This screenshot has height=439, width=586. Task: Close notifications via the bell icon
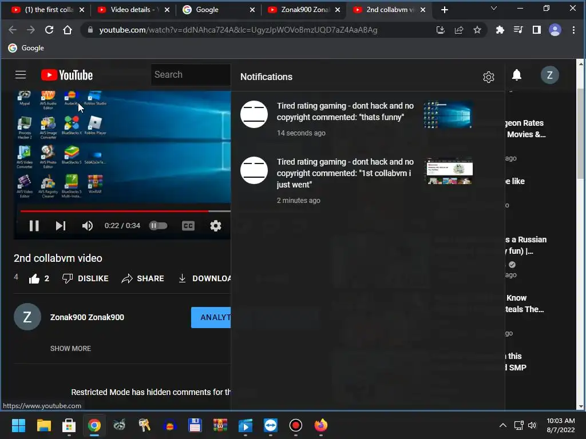[517, 75]
